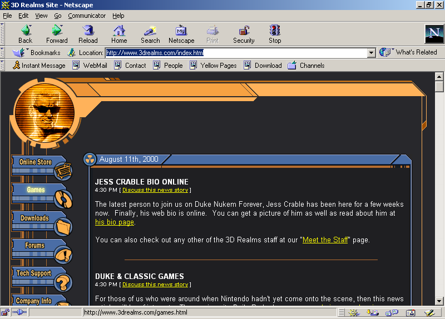Click the My Netscape toolbar icon
This screenshot has height=319, width=445.
point(181,34)
